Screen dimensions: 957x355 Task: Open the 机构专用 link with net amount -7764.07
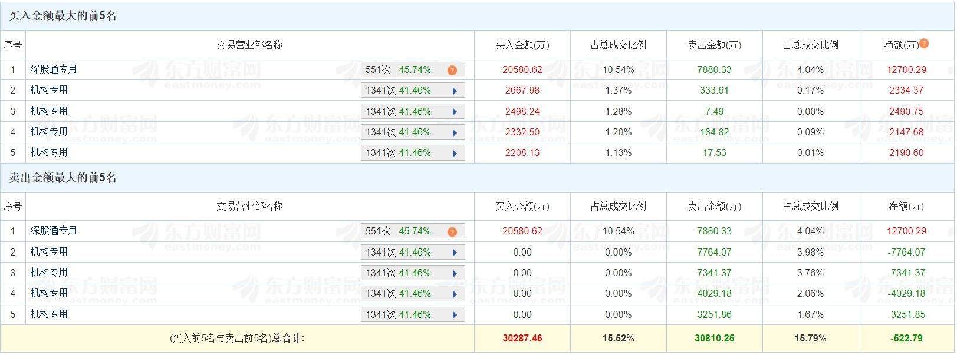(49, 252)
